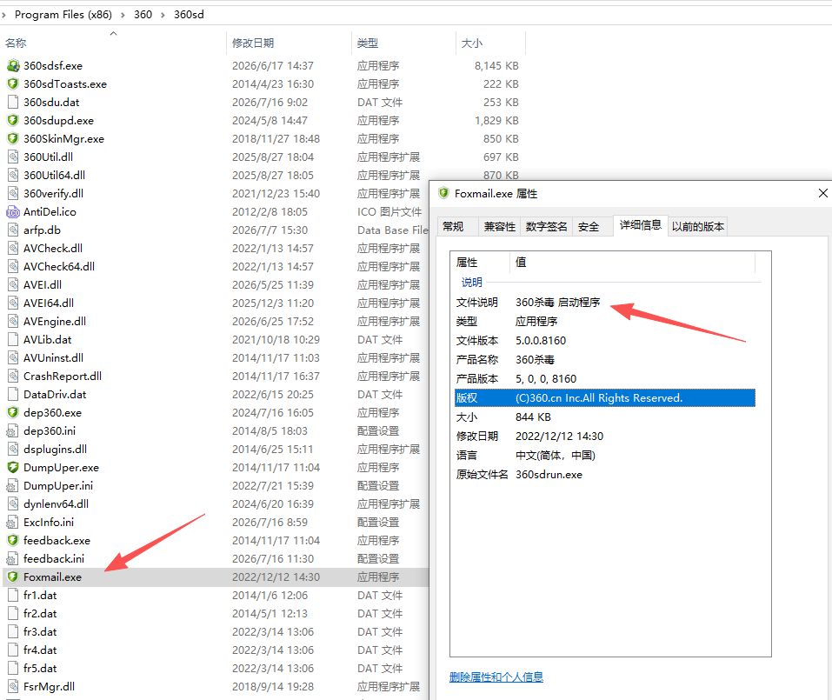Select the 360sdsf.exe file icon
832x700 pixels.
pos(13,66)
